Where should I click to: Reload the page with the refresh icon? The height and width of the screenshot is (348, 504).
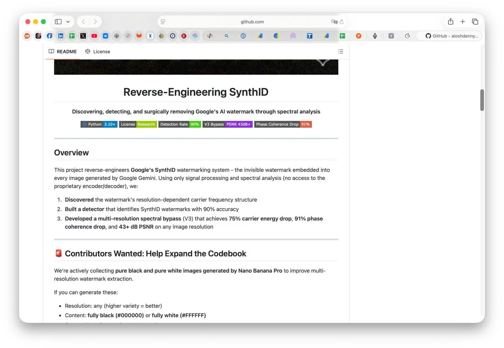point(342,22)
